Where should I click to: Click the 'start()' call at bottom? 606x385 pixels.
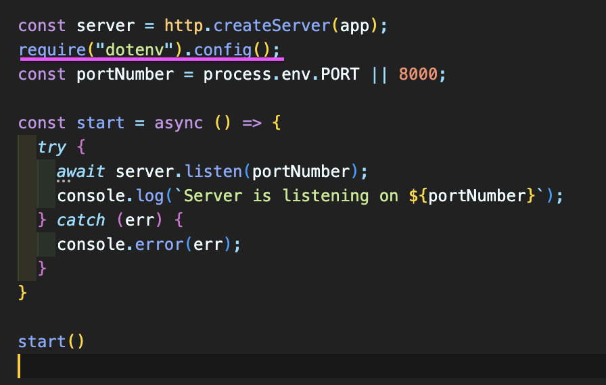[51, 342]
